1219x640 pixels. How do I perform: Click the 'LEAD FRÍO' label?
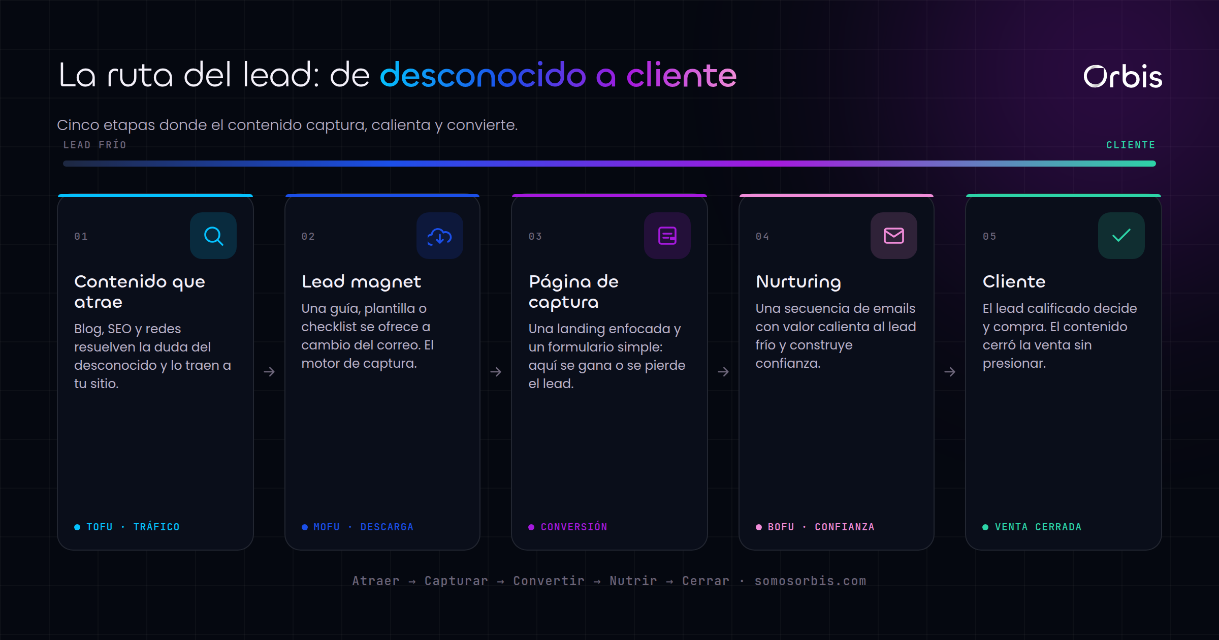94,145
